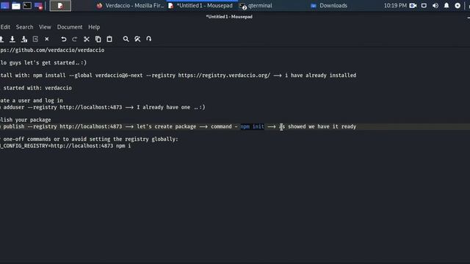Open the notifications bell icon
Image resolution: width=470 pixels, height=264 pixels.
446,5
